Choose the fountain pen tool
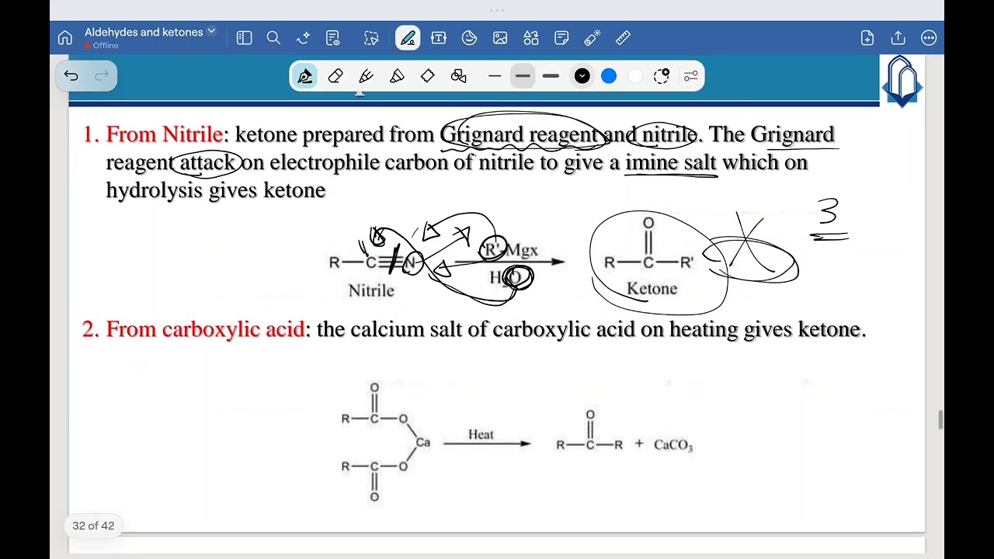994x559 pixels. pyautogui.click(x=305, y=76)
